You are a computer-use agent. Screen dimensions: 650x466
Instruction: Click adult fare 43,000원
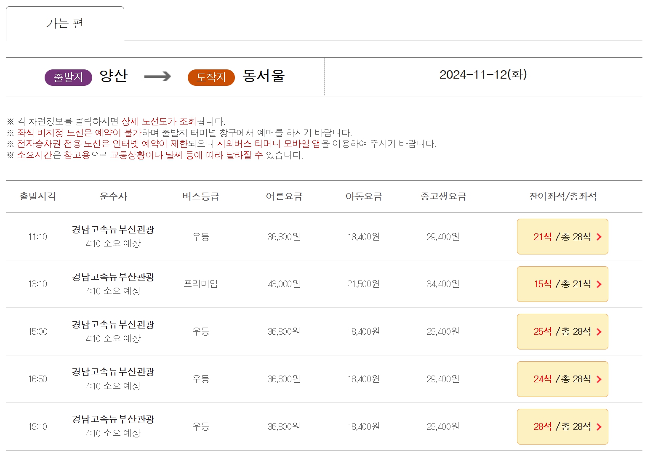(x=284, y=284)
